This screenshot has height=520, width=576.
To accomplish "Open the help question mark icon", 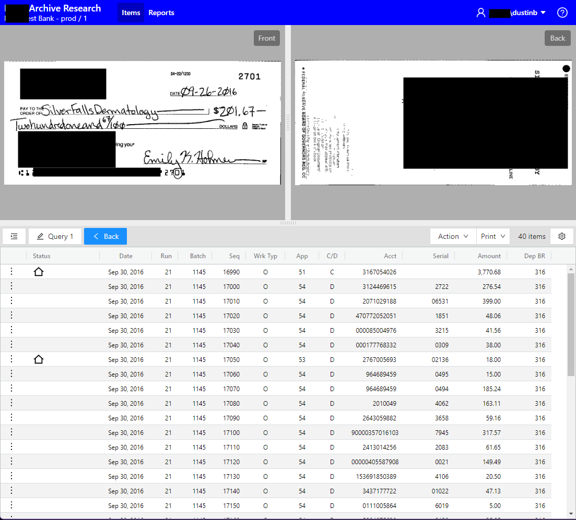I will tap(562, 12).
